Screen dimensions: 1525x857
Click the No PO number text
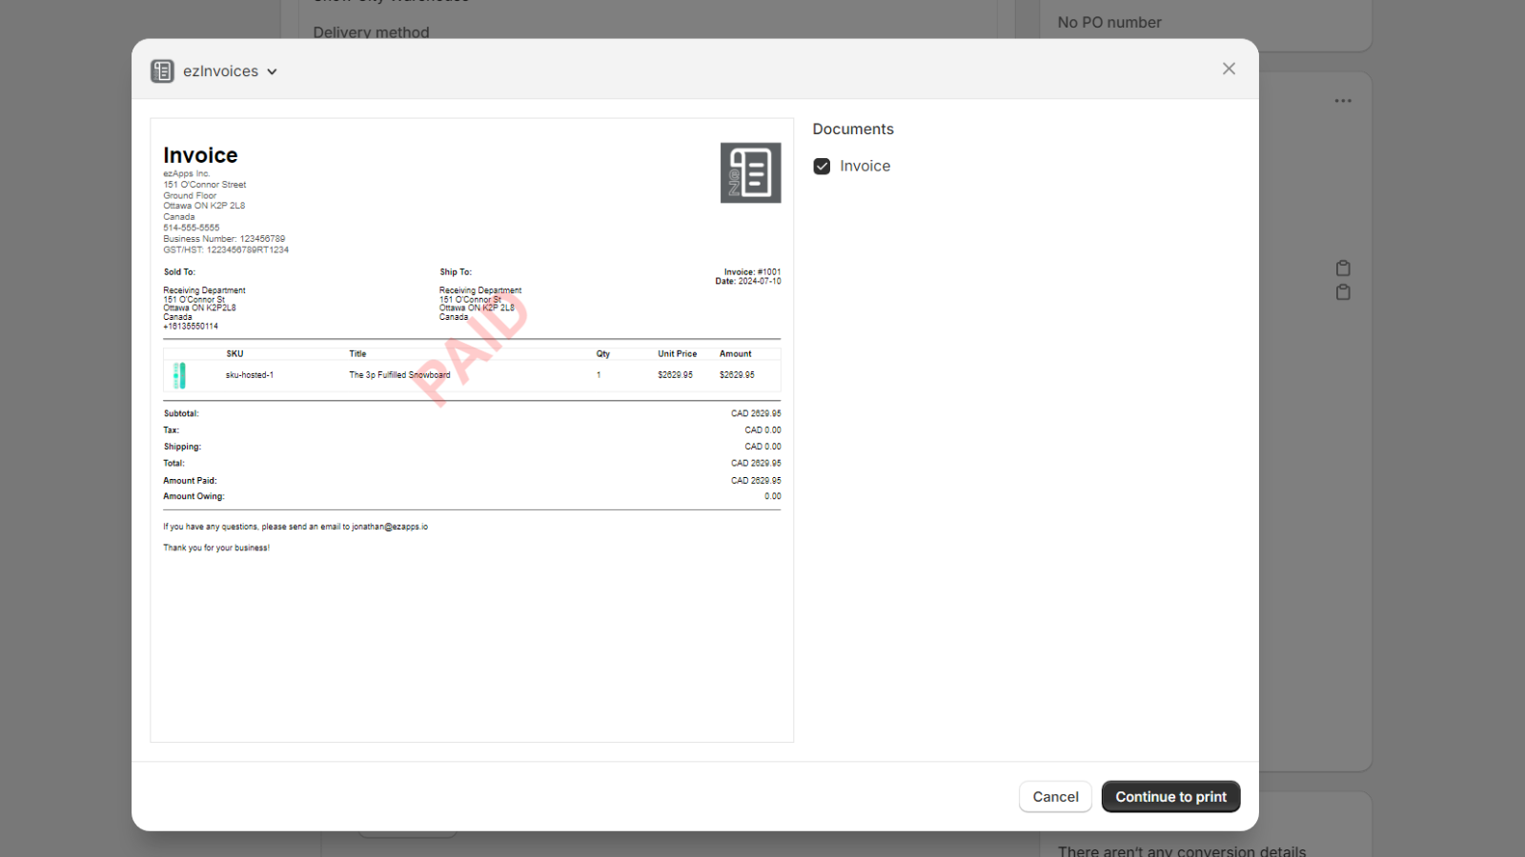pos(1108,22)
